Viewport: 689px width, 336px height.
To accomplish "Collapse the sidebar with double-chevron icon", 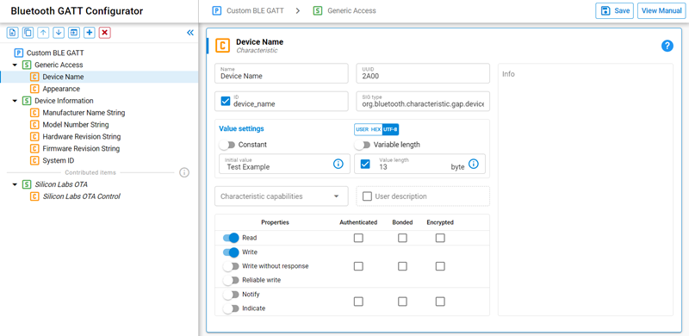I will 190,33.
